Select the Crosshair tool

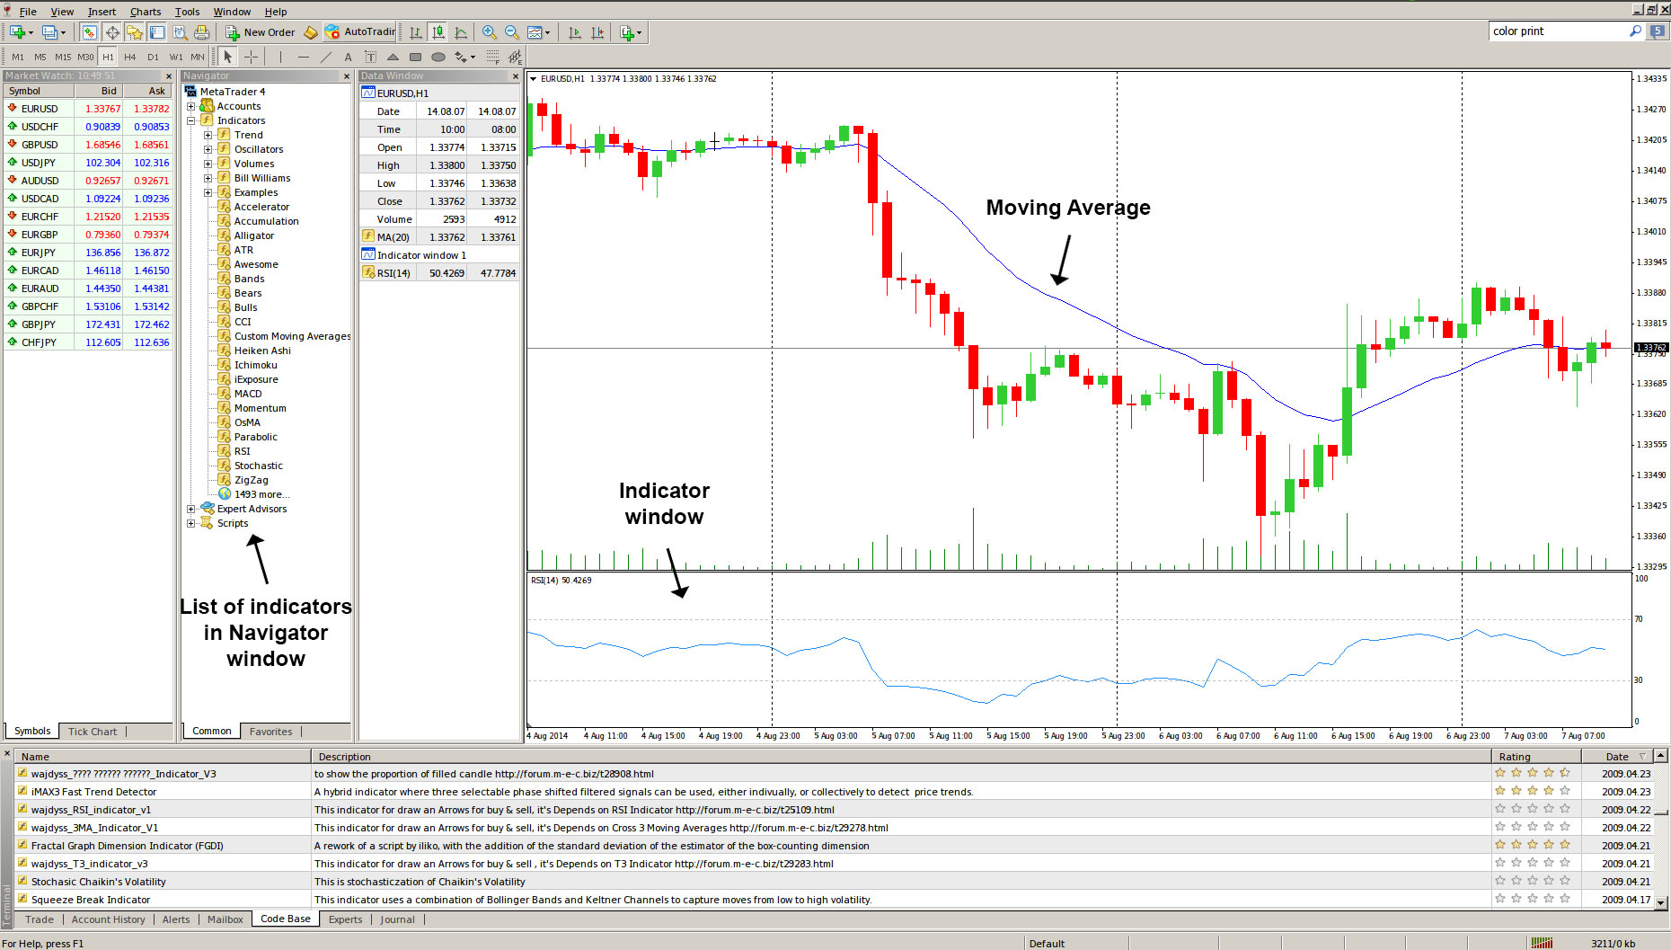coord(251,57)
